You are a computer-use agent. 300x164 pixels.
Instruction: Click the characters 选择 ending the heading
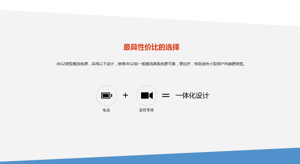coord(172,47)
